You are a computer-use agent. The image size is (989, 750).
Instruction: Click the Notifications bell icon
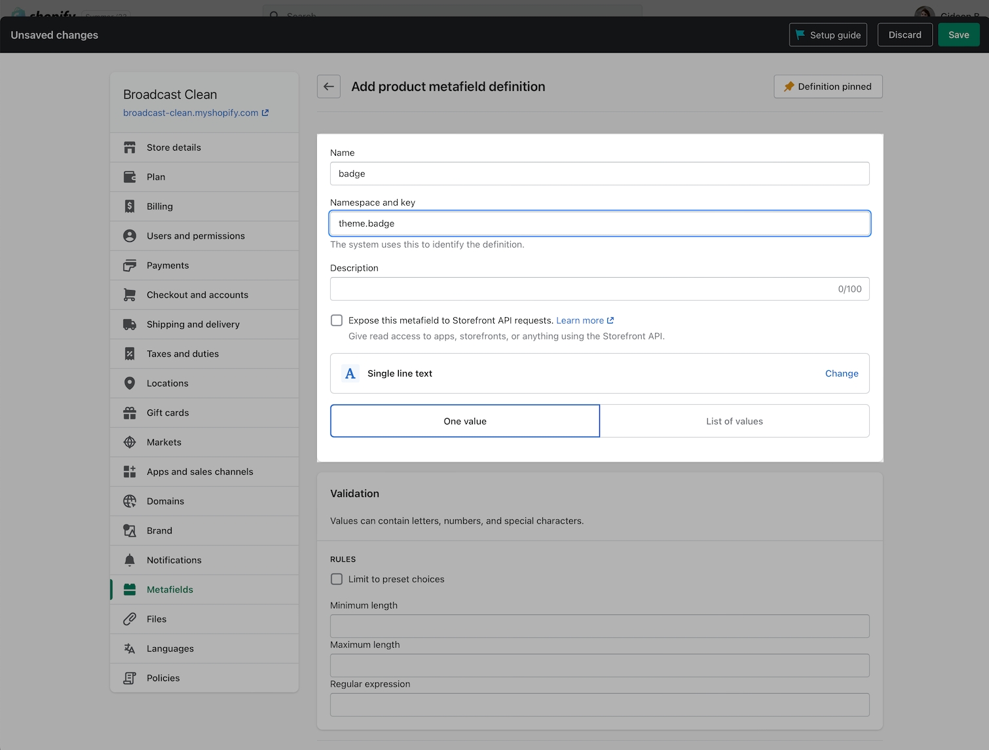[130, 560]
